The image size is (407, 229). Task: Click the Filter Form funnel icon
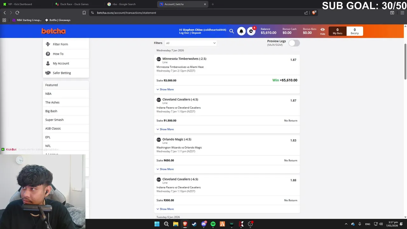[48, 44]
